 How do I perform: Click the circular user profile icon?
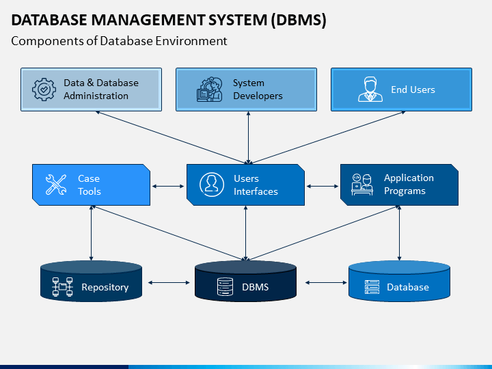click(x=211, y=184)
